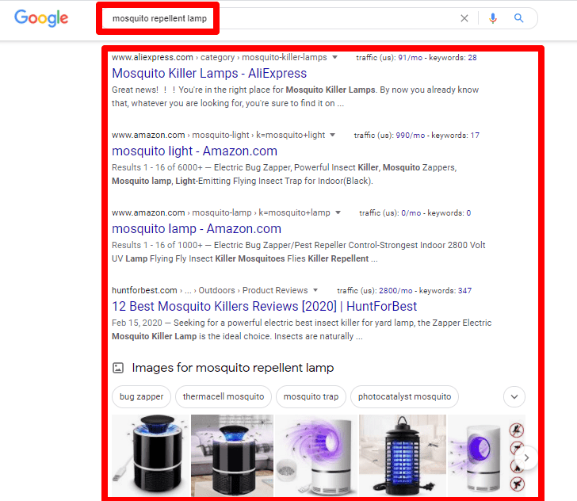Click the magnifying glass search icon
This screenshot has height=501, width=577.
519,18
